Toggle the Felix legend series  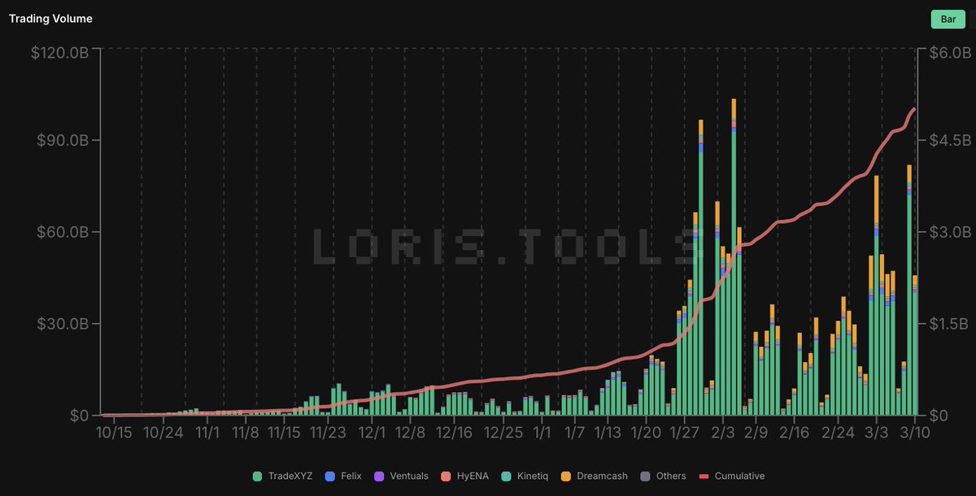342,476
